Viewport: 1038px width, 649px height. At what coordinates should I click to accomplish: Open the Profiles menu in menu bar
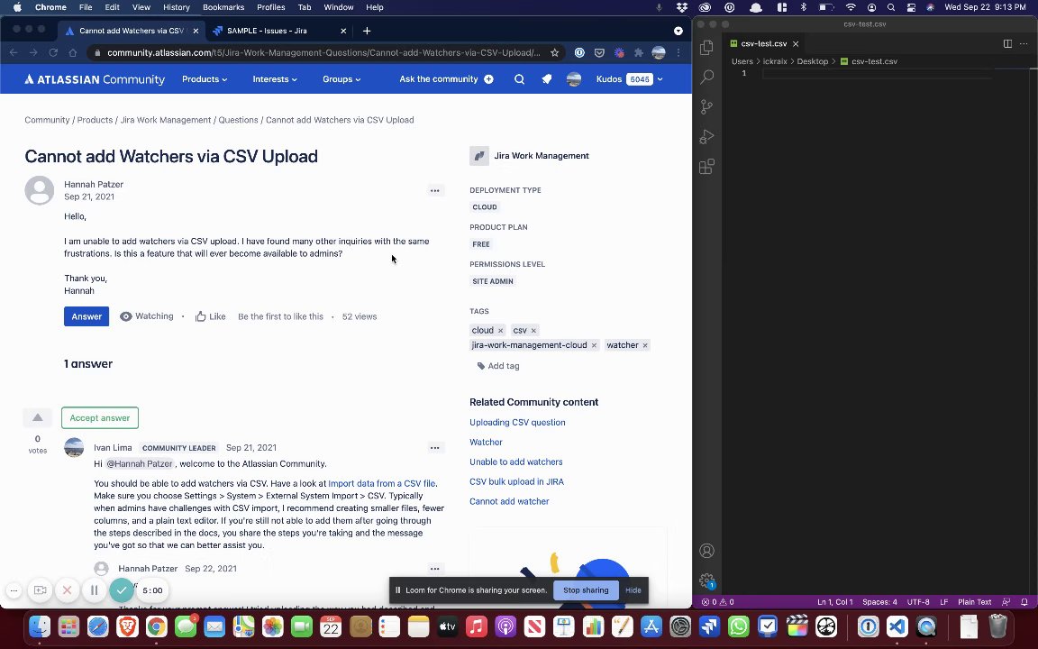(270, 7)
